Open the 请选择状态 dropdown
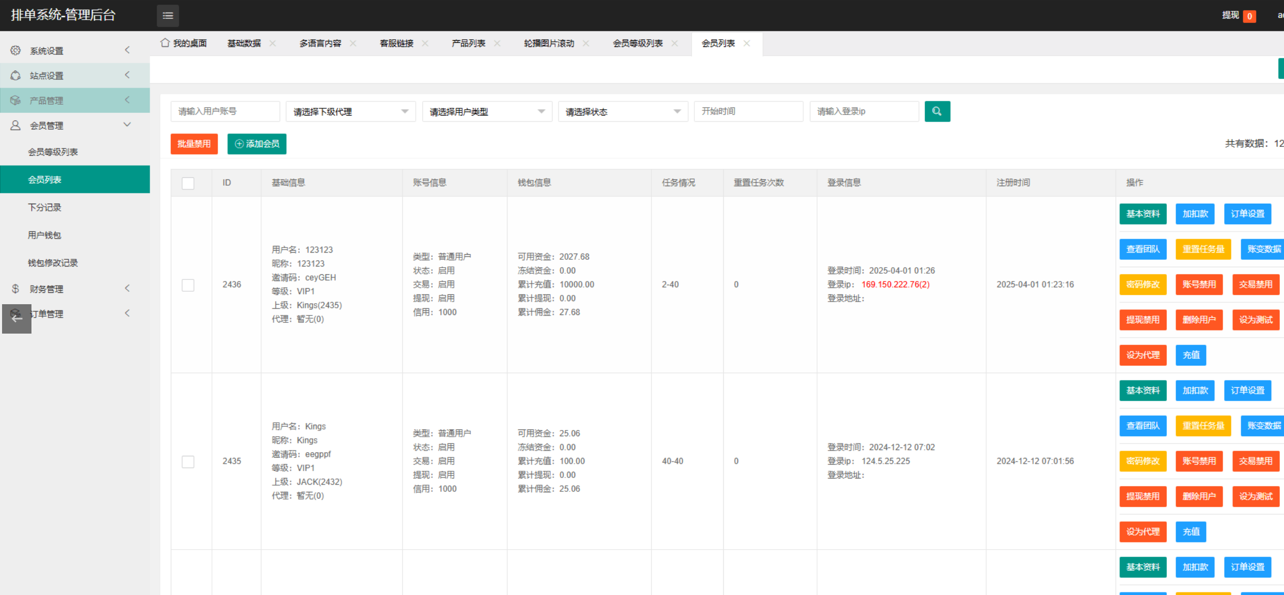 [623, 111]
